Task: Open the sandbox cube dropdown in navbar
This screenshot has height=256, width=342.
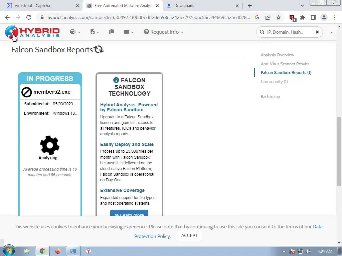Action: tap(75, 32)
